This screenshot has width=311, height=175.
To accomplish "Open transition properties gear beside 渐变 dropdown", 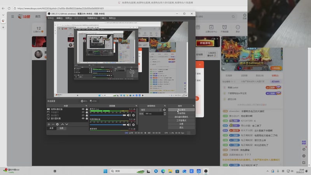I will [x=164, y=110].
